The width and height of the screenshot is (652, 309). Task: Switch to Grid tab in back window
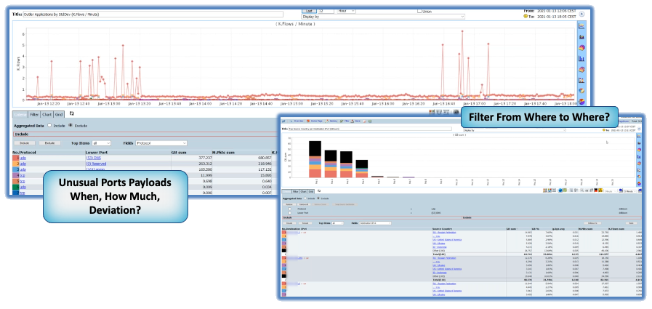(59, 114)
